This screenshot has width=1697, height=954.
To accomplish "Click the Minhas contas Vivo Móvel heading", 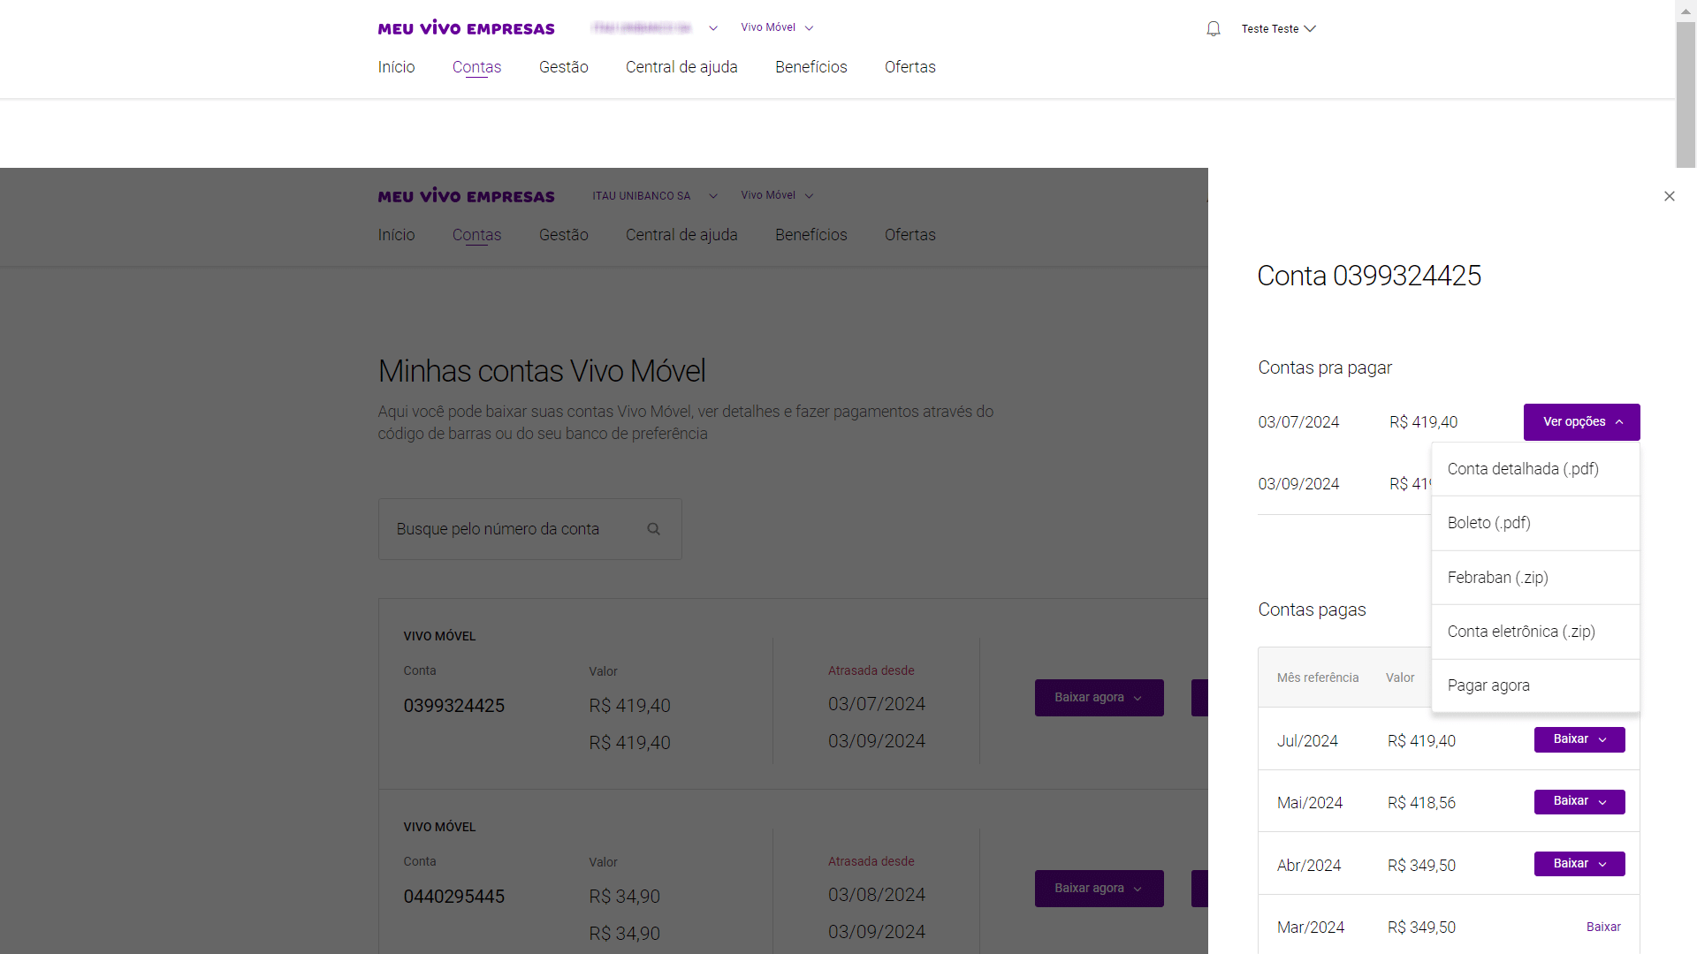I will click(x=542, y=371).
